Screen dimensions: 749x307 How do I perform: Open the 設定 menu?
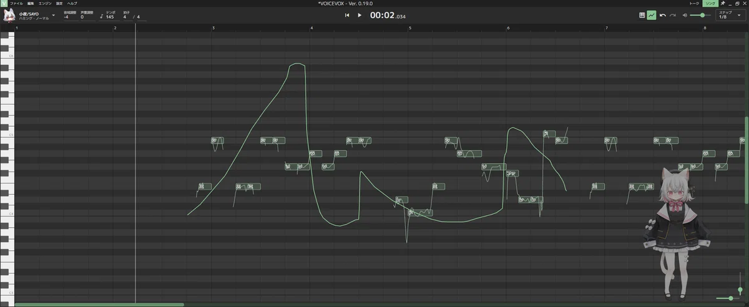(59, 3)
